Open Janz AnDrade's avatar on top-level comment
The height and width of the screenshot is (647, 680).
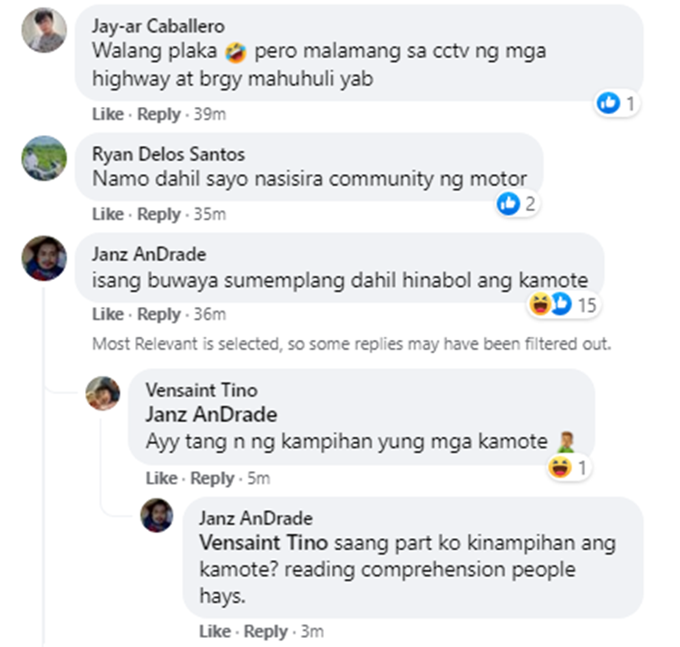tap(44, 258)
